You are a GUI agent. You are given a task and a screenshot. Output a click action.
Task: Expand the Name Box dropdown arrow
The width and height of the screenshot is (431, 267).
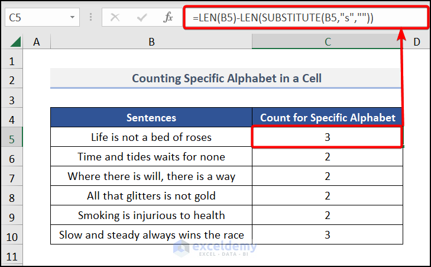[73, 18]
